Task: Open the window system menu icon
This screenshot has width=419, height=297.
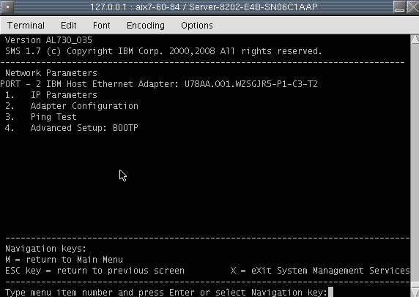Action: click(x=7, y=7)
